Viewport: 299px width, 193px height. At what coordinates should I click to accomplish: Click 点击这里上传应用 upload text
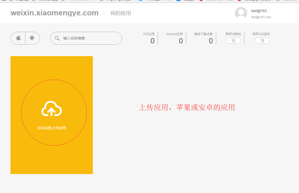tap(52, 128)
